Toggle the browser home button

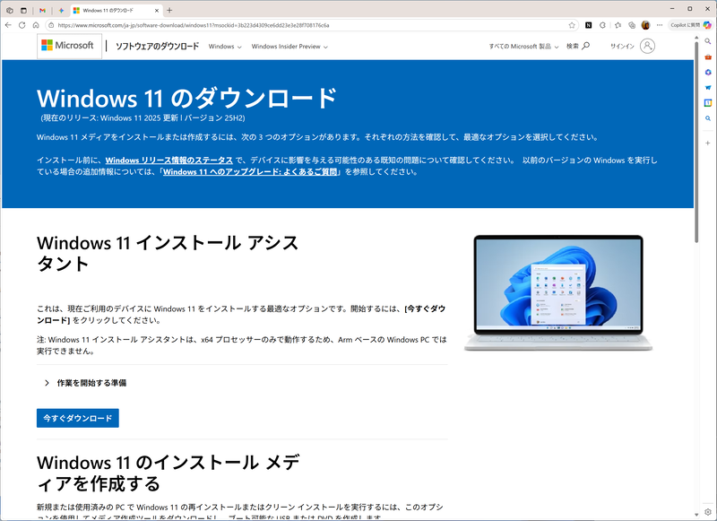(36, 24)
